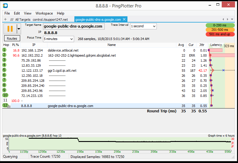238x163 pixels.
Task: Click the Hop column header
Action: click(x=6, y=45)
